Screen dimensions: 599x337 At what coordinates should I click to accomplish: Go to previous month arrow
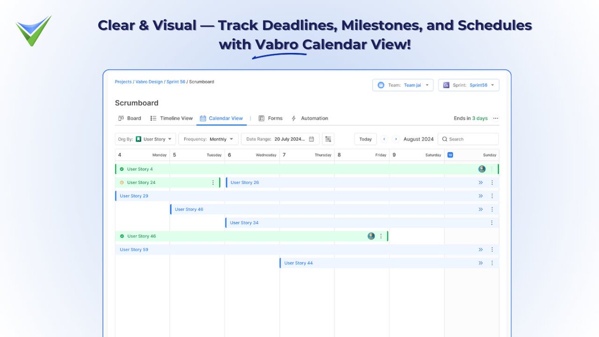[x=384, y=139]
